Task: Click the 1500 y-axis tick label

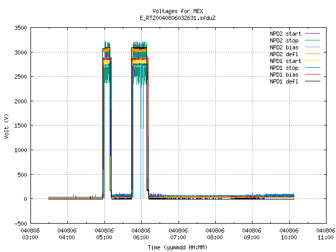Action: (x=21, y=125)
